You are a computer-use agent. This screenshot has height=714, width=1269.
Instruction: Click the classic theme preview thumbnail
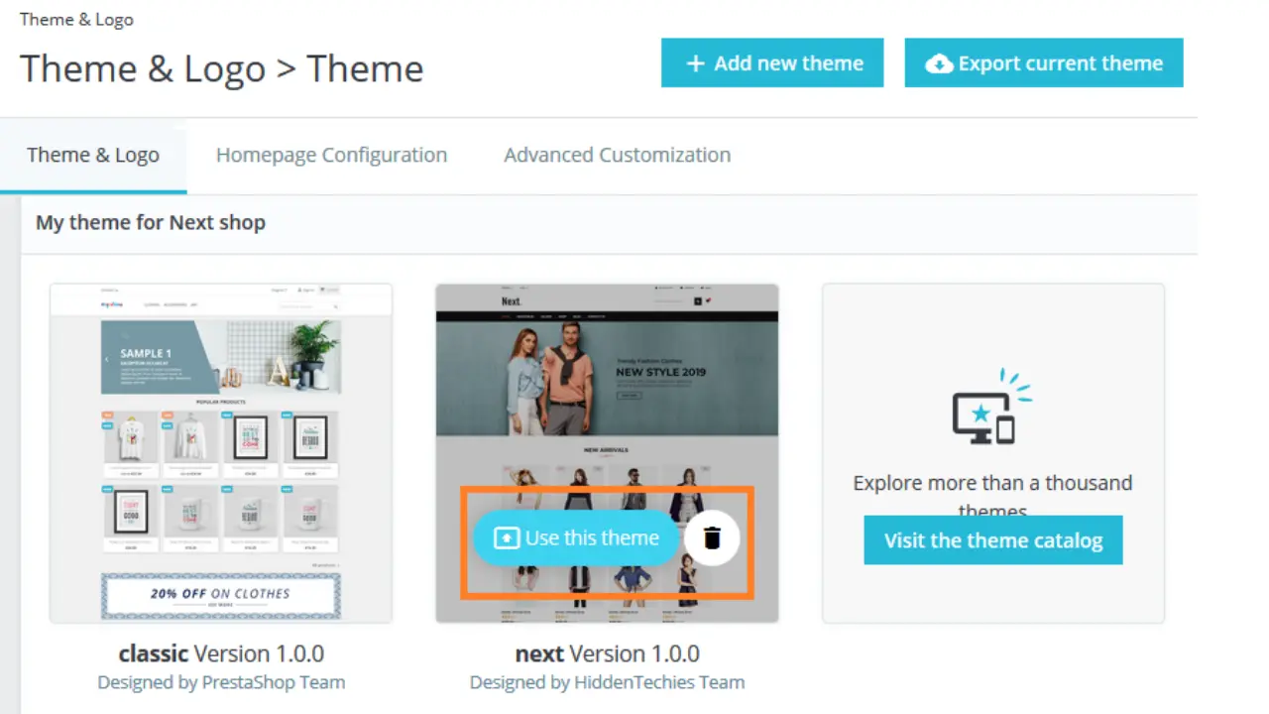pyautogui.click(x=221, y=453)
